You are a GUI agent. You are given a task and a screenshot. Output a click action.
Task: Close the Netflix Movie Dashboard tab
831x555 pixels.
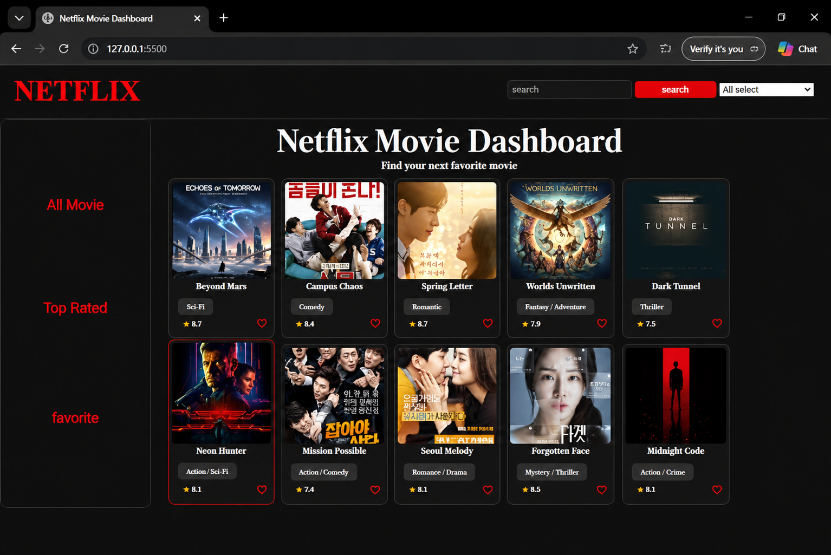coord(197,18)
